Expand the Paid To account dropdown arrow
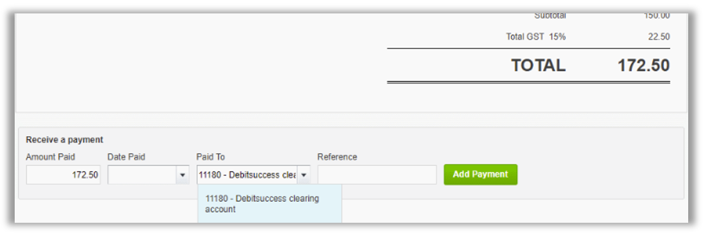 pos(304,175)
